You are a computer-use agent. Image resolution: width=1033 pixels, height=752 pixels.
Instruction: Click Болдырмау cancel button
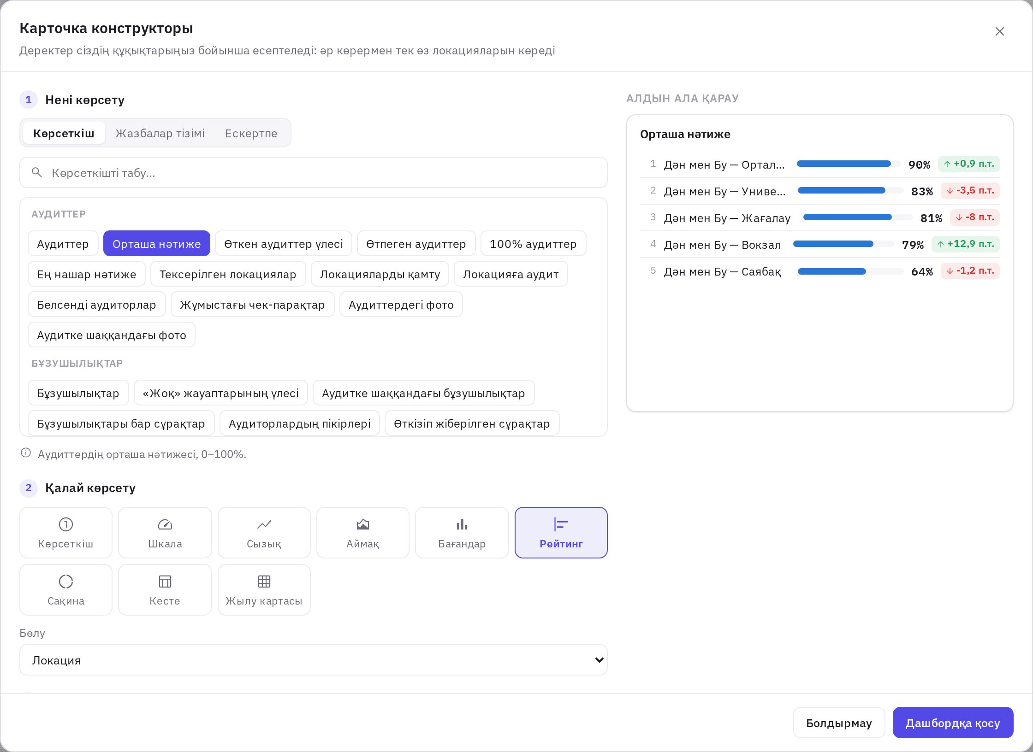(839, 723)
